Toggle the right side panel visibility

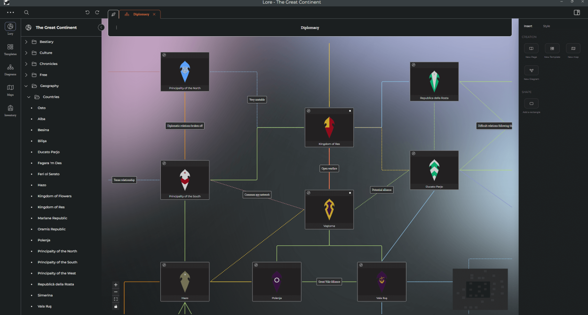pyautogui.click(x=577, y=13)
